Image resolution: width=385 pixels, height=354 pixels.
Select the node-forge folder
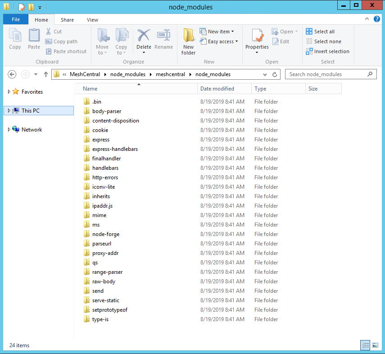click(101, 234)
